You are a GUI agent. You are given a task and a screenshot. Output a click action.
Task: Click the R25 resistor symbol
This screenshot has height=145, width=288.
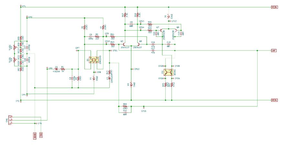click(x=165, y=85)
